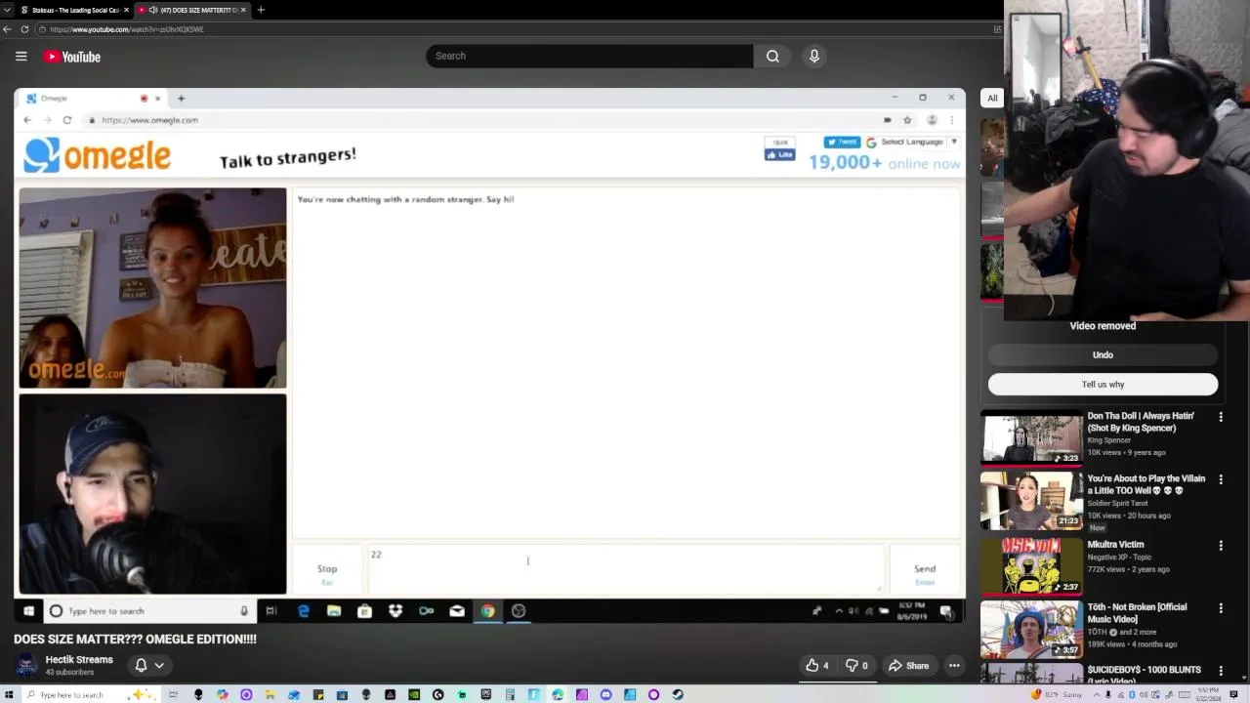
Task: Click the recorded Windows Start button
Action: click(x=28, y=611)
